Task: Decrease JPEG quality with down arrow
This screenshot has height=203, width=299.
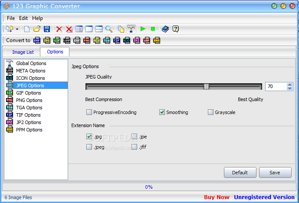Action: [x=289, y=88]
